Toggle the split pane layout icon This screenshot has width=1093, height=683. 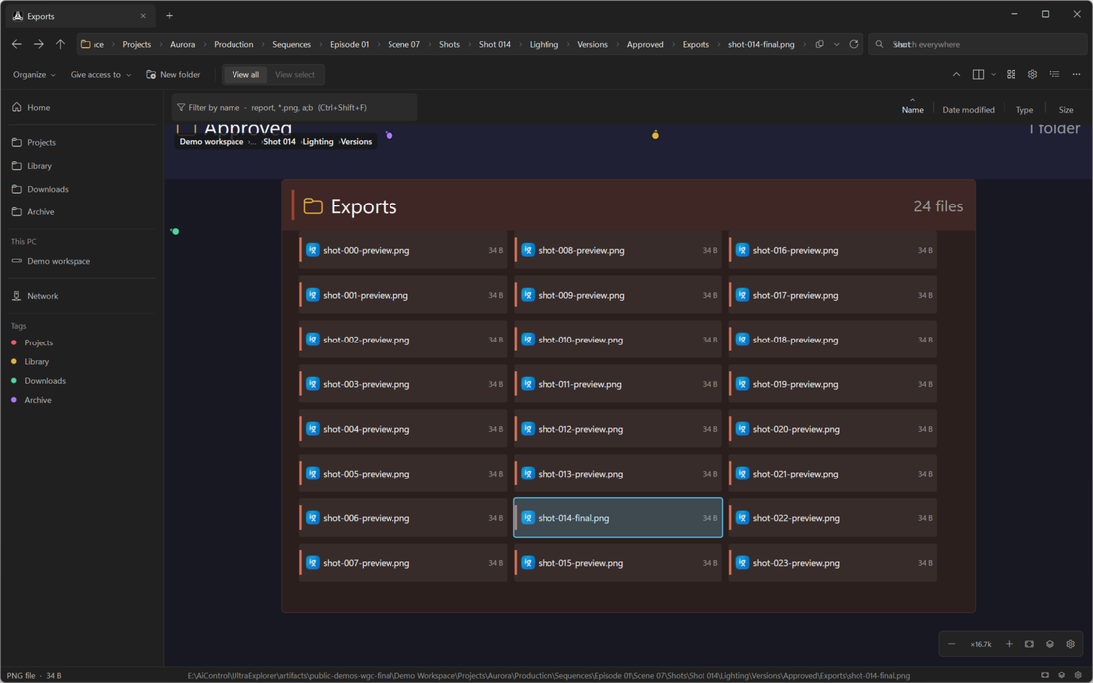click(x=978, y=75)
